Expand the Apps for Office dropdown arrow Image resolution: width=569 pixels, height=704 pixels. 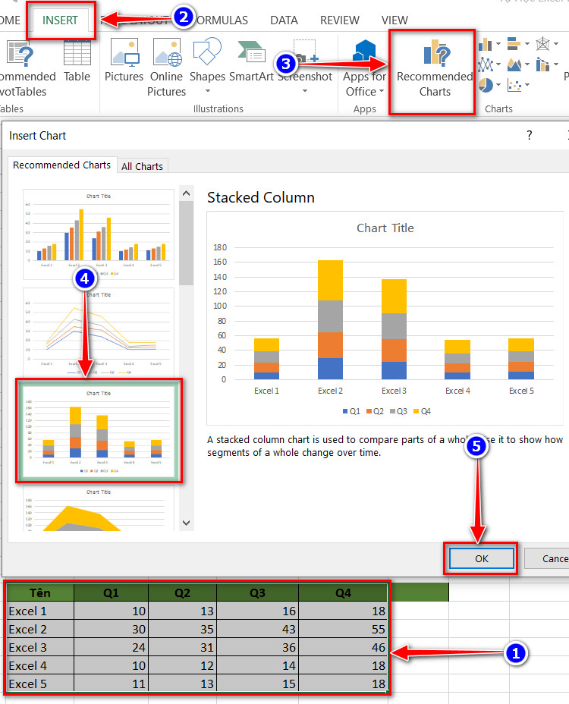[x=382, y=91]
